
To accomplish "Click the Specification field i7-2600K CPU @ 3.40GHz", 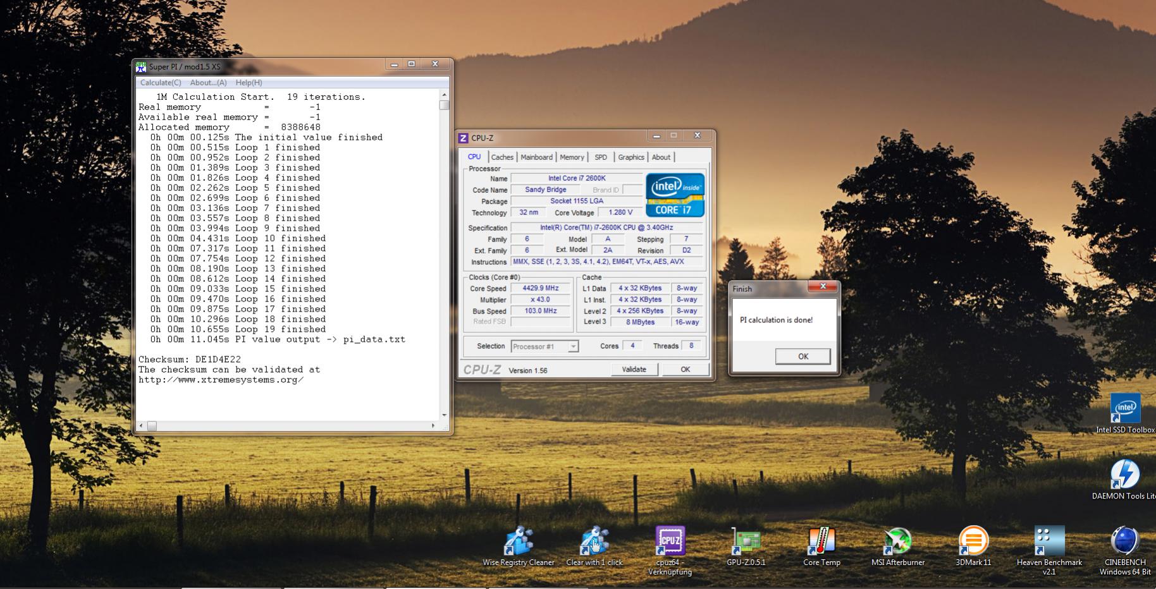I will pyautogui.click(x=606, y=228).
